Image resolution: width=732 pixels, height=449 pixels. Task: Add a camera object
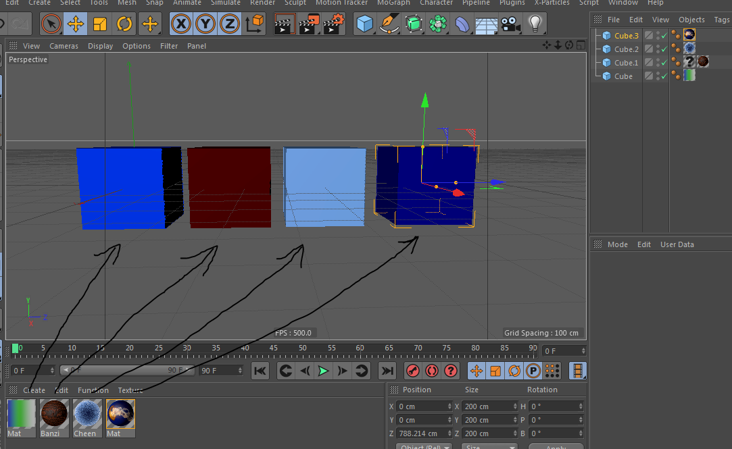click(511, 24)
